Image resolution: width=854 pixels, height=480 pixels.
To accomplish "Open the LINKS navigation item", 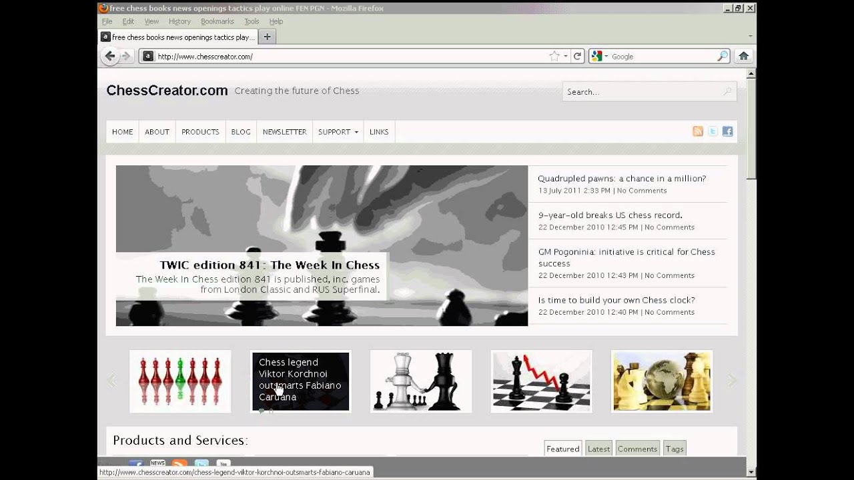I will coord(379,132).
